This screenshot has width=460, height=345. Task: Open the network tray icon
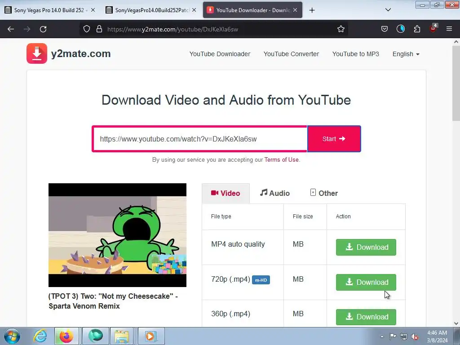pyautogui.click(x=404, y=336)
